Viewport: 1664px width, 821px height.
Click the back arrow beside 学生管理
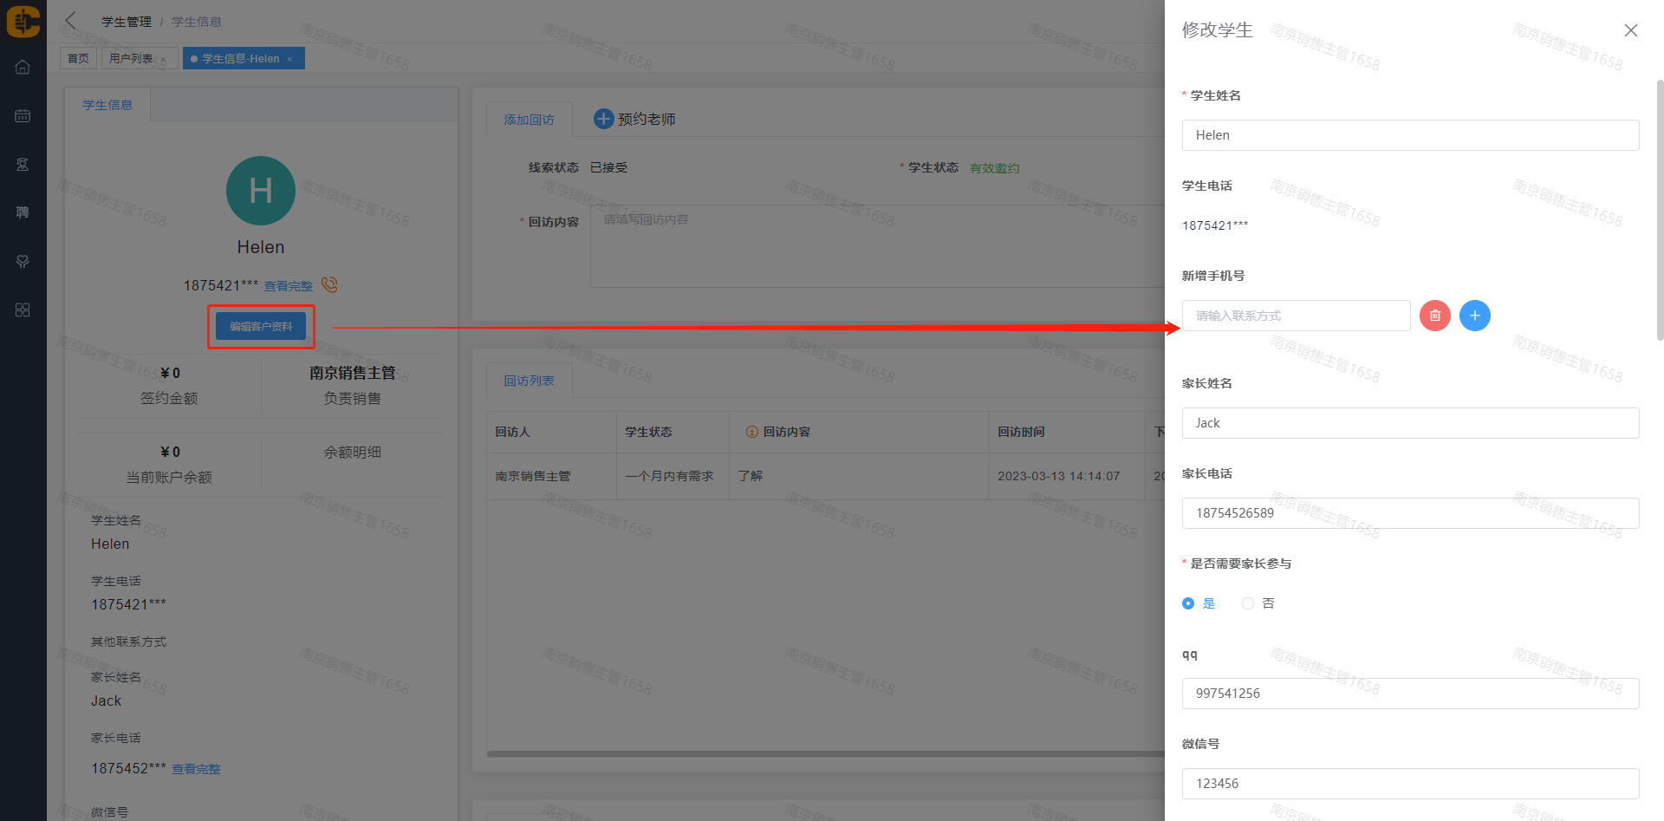click(71, 21)
